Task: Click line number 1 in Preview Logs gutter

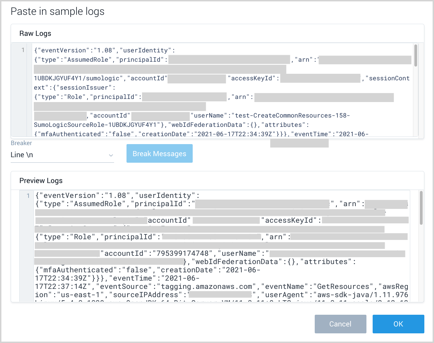Action: pos(28,196)
